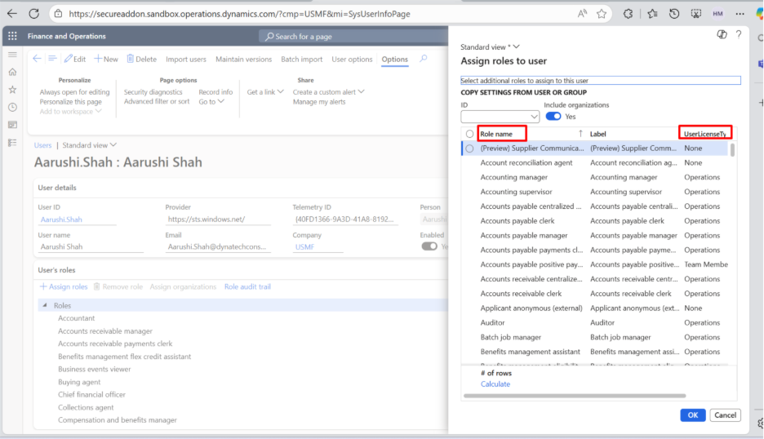The image size is (764, 439).
Task: Create a New user record
Action: (x=106, y=59)
